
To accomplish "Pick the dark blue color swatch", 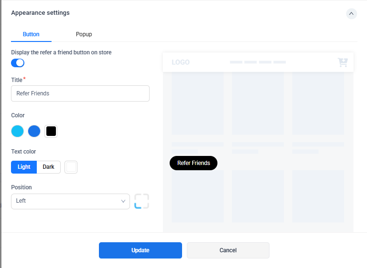I will pos(34,131).
